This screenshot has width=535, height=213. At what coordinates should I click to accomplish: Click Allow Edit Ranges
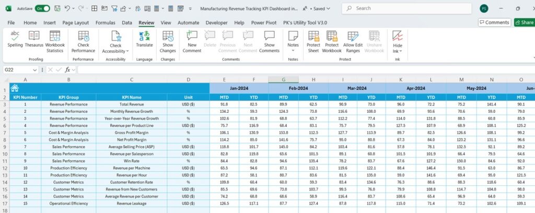353,42
